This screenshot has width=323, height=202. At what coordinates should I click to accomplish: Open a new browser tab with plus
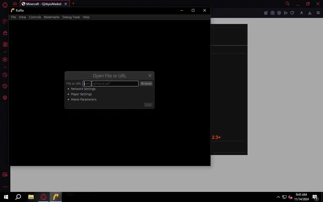pyautogui.click(x=73, y=4)
